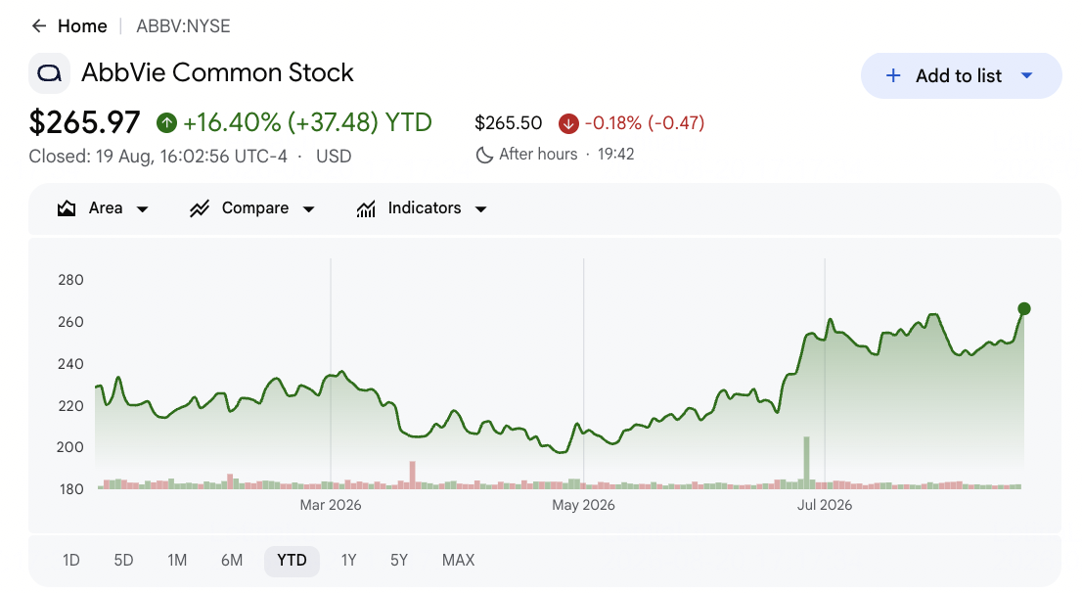This screenshot has width=1082, height=593.
Task: Select the 6M time range tab
Action: tap(232, 561)
